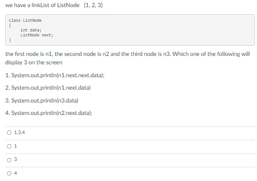257x181 pixels.
Task: Click the statement printing n3.data
Action: [x=42, y=100]
